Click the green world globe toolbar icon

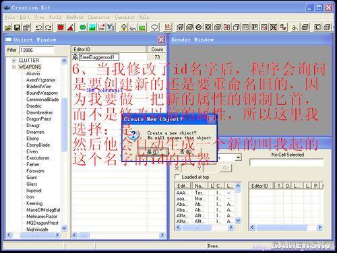(83, 28)
